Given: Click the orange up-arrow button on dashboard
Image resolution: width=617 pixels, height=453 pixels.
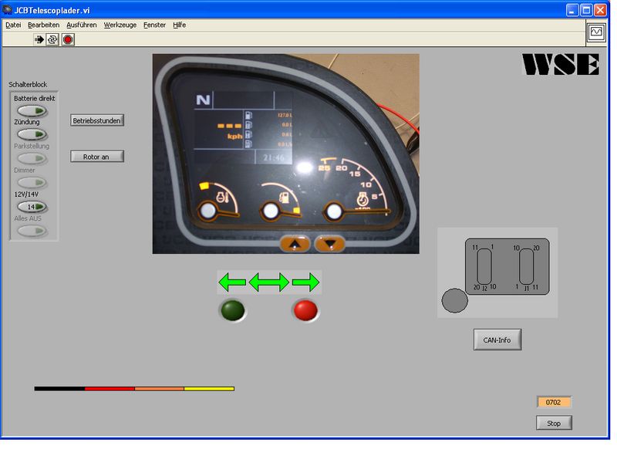Looking at the screenshot, I should [295, 244].
